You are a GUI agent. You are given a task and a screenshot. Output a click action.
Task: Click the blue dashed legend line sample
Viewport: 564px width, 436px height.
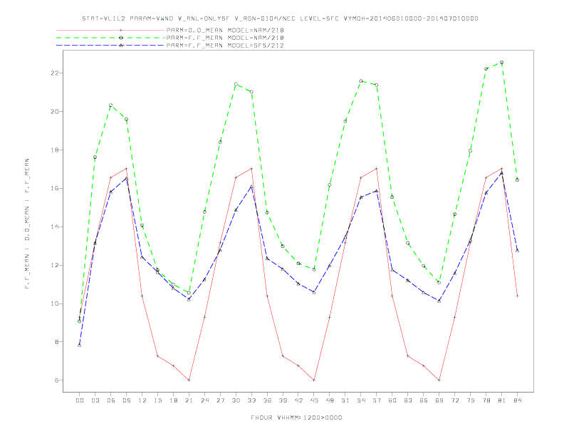click(x=110, y=46)
